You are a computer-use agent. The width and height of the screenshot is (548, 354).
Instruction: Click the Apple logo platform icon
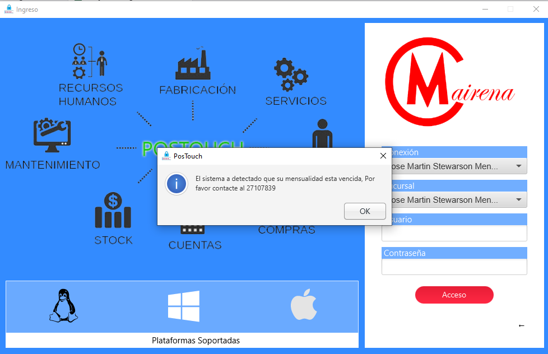(304, 306)
